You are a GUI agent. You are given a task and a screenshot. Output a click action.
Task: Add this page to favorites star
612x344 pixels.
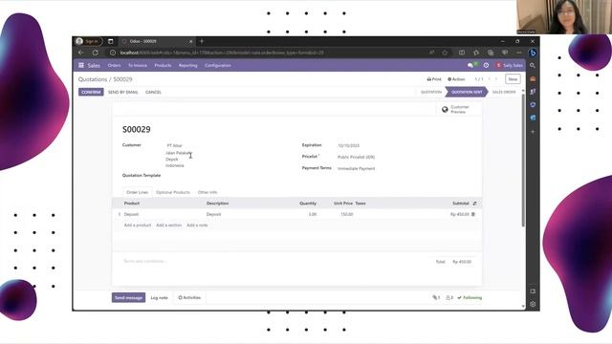coord(445,53)
